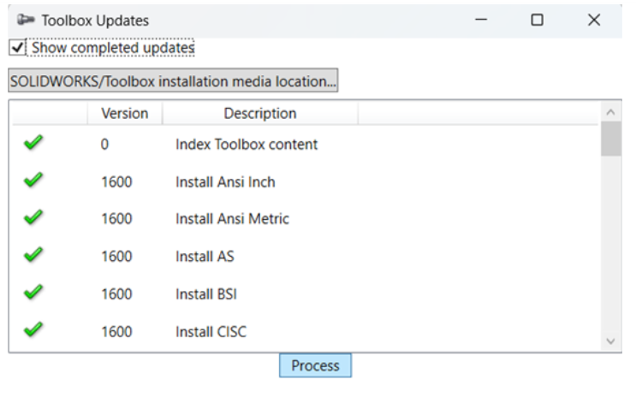
Task: Click green checkmark beside Install BSI
Action: (33, 293)
